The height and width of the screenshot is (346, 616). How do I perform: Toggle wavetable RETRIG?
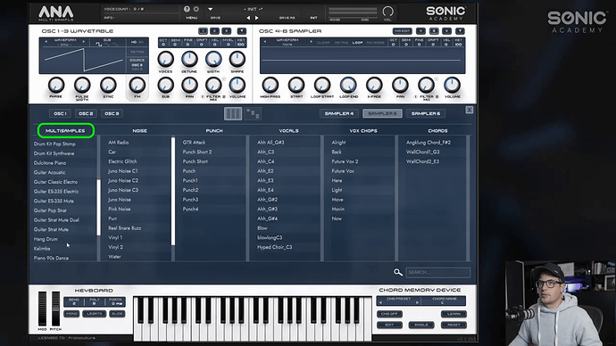click(137, 52)
